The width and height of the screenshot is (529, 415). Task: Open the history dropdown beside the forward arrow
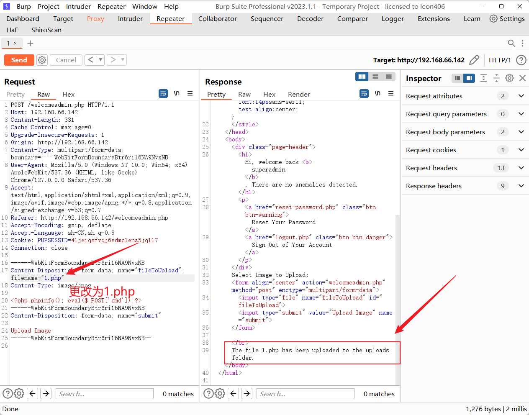pyautogui.click(x=123, y=60)
